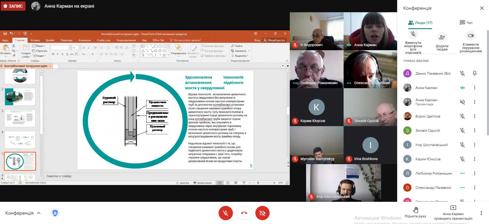The width and height of the screenshot is (489, 224).
Task: Click the Анна Карман presenting notice
Action: coord(453,214)
